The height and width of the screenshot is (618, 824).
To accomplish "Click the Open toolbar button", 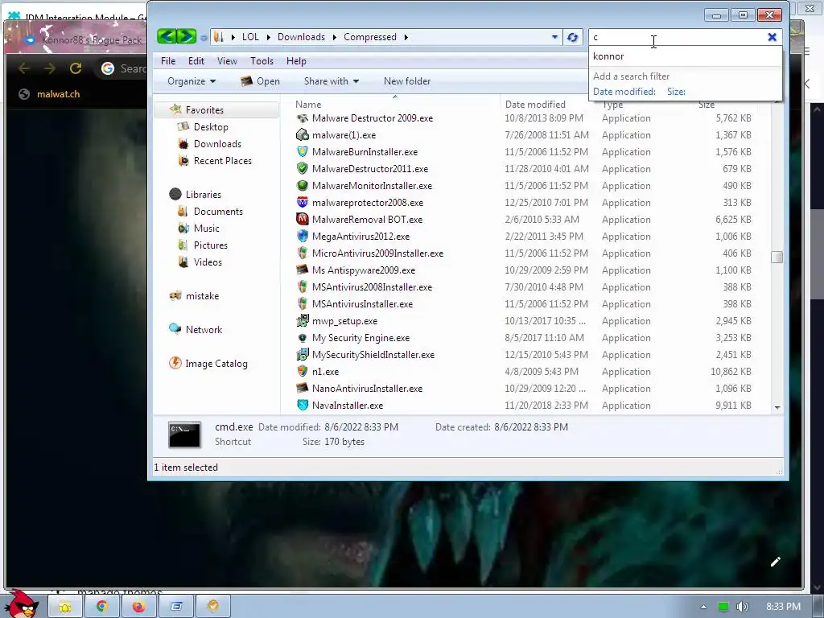I will tap(260, 81).
